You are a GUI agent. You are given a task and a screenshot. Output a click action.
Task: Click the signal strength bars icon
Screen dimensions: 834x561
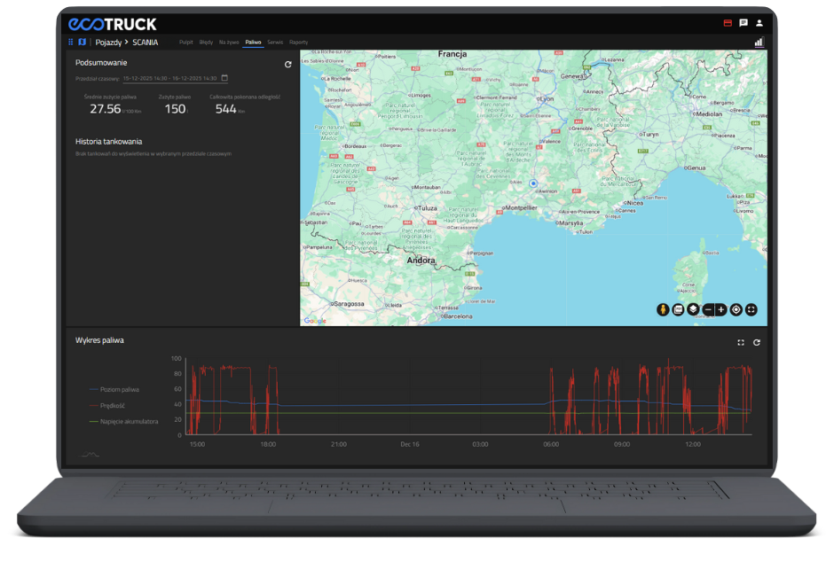click(759, 42)
